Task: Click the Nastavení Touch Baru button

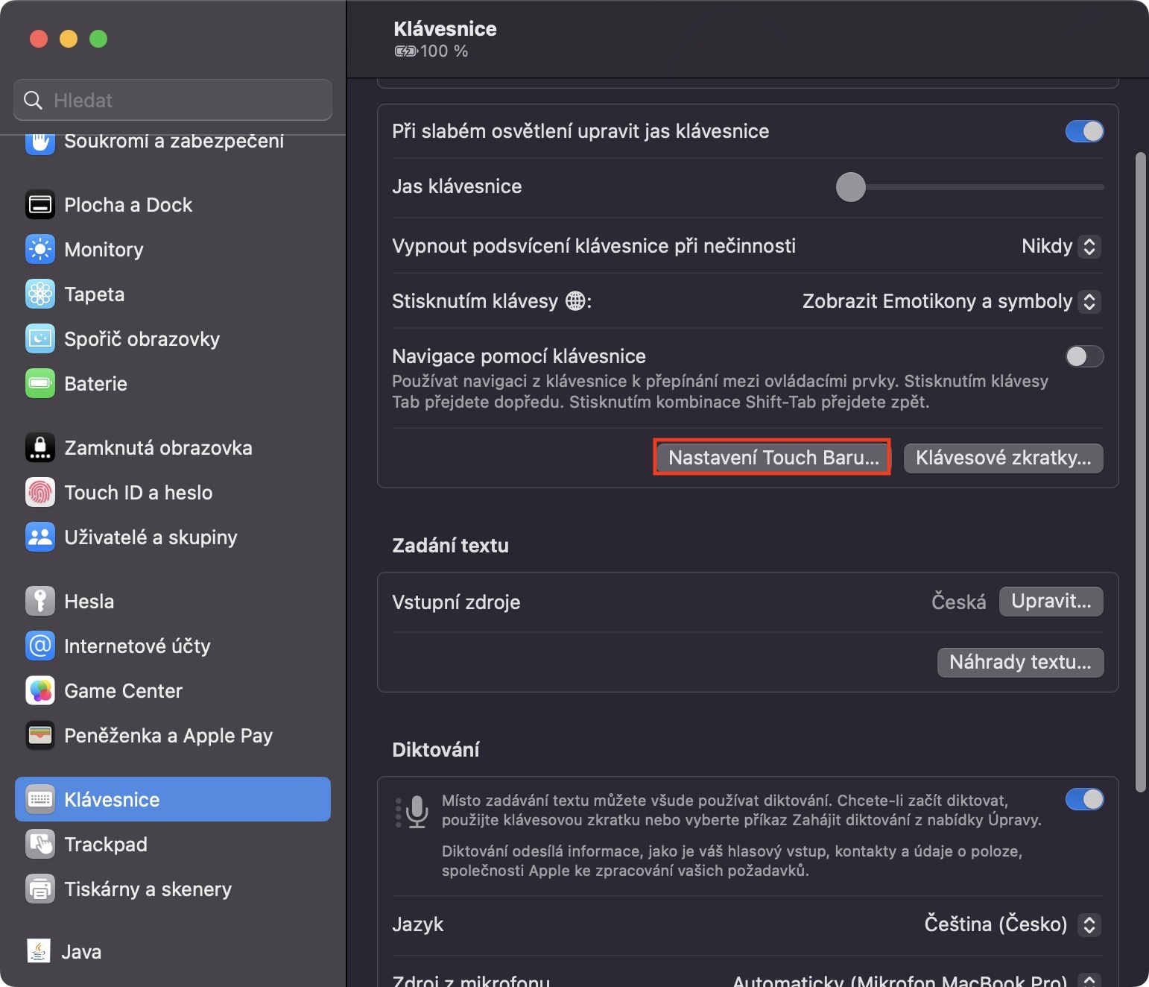Action: point(773,458)
